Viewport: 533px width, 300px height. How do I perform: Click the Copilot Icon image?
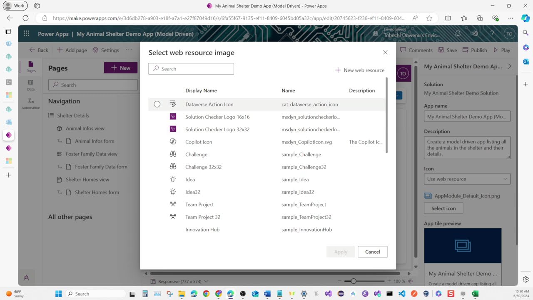(173, 142)
